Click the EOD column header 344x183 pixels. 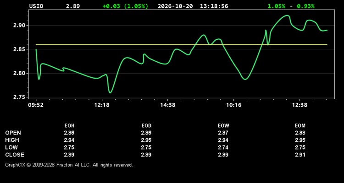[146, 126]
